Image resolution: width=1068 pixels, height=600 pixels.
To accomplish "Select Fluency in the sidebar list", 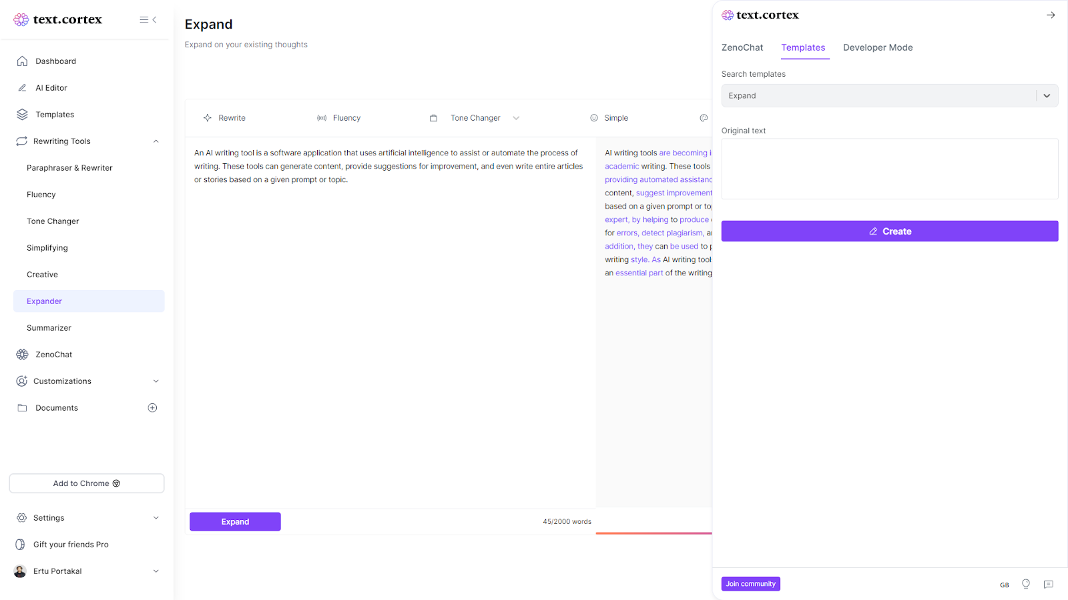I will coord(41,195).
